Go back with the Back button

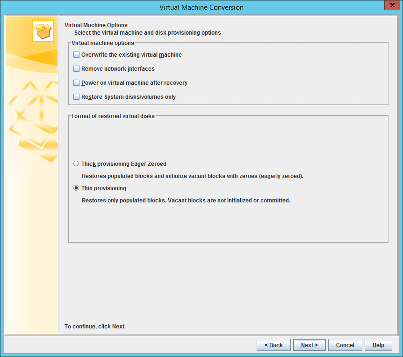[273, 345]
